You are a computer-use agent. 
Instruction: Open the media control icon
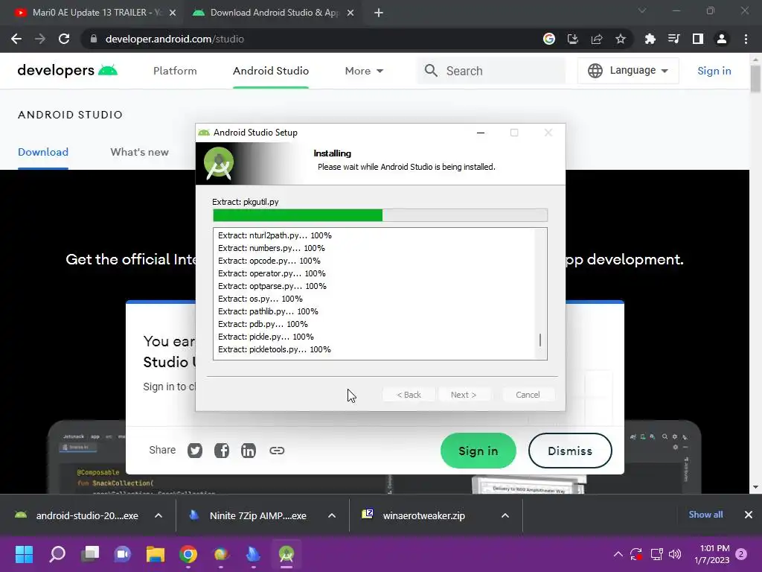673,39
